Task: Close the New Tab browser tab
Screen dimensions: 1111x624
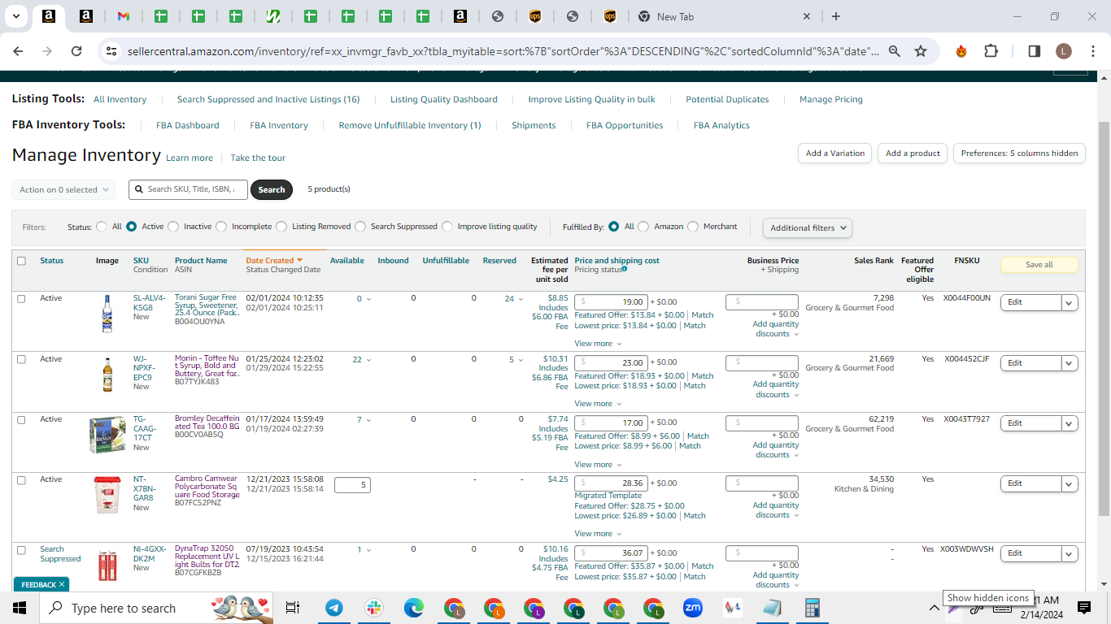Action: 807,16
